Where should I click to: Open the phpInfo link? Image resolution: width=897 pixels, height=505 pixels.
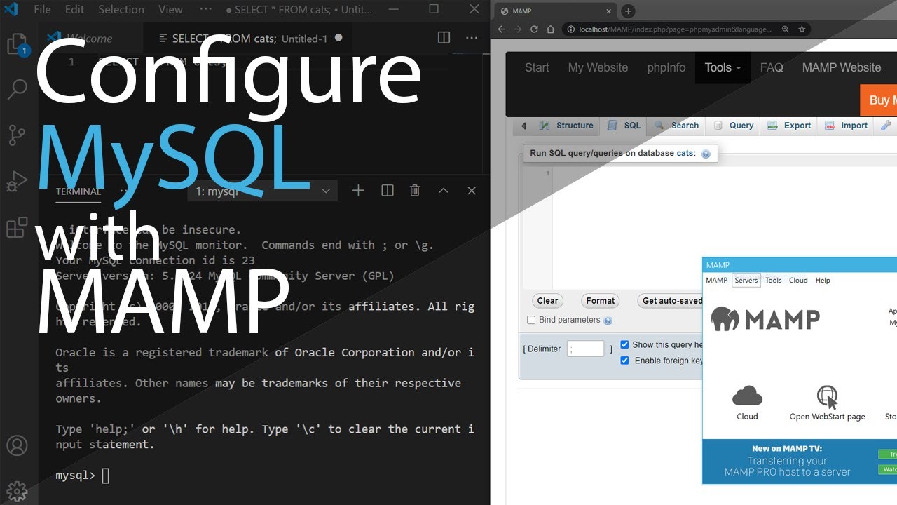[x=666, y=67]
